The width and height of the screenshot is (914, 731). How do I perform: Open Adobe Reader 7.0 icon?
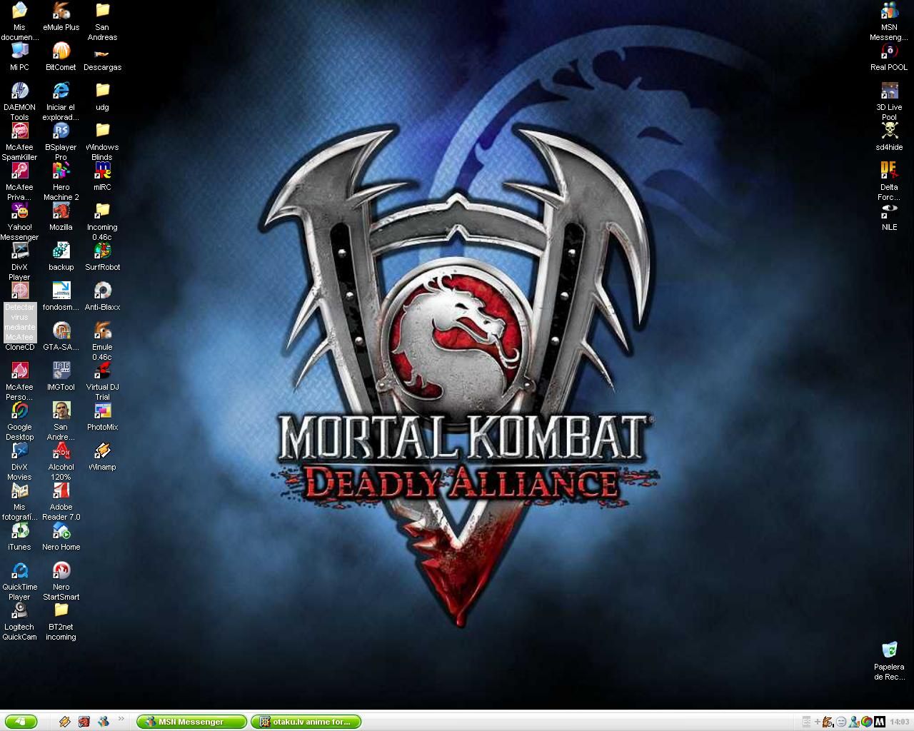click(x=61, y=490)
